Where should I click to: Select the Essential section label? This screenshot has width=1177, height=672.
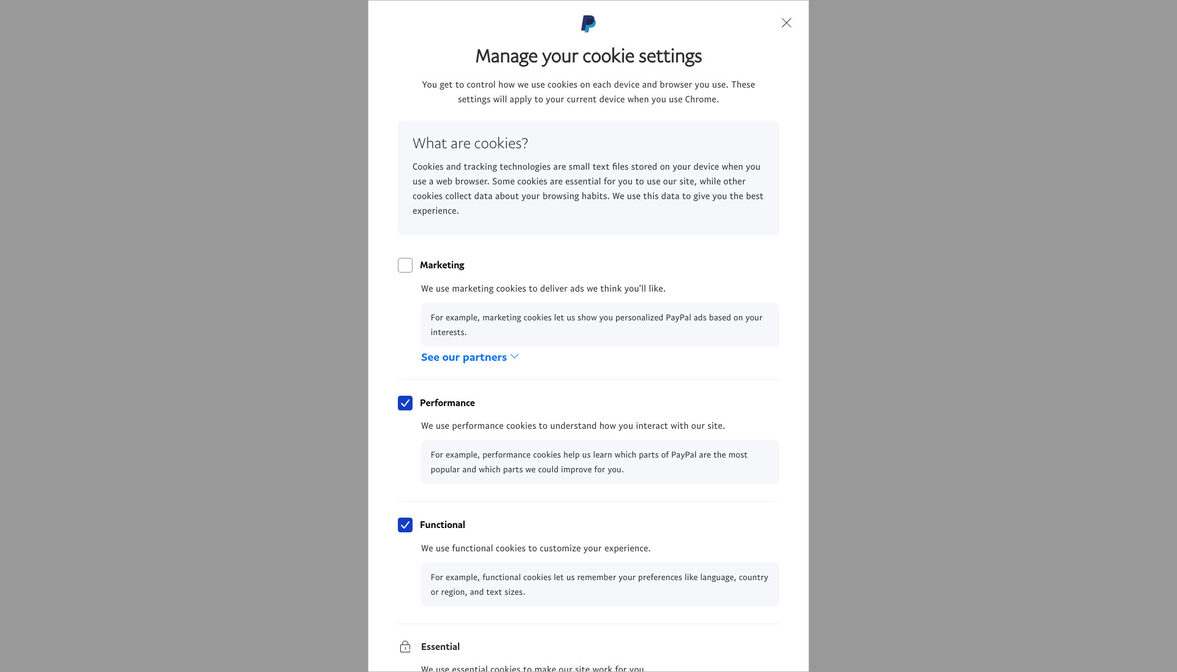[440, 647]
